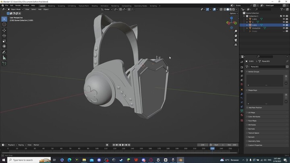Disable rendering of object 1.001
This screenshot has width=290, height=163.
click(x=287, y=19)
